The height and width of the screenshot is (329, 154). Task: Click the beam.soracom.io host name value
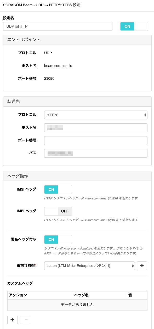[x=58, y=66]
